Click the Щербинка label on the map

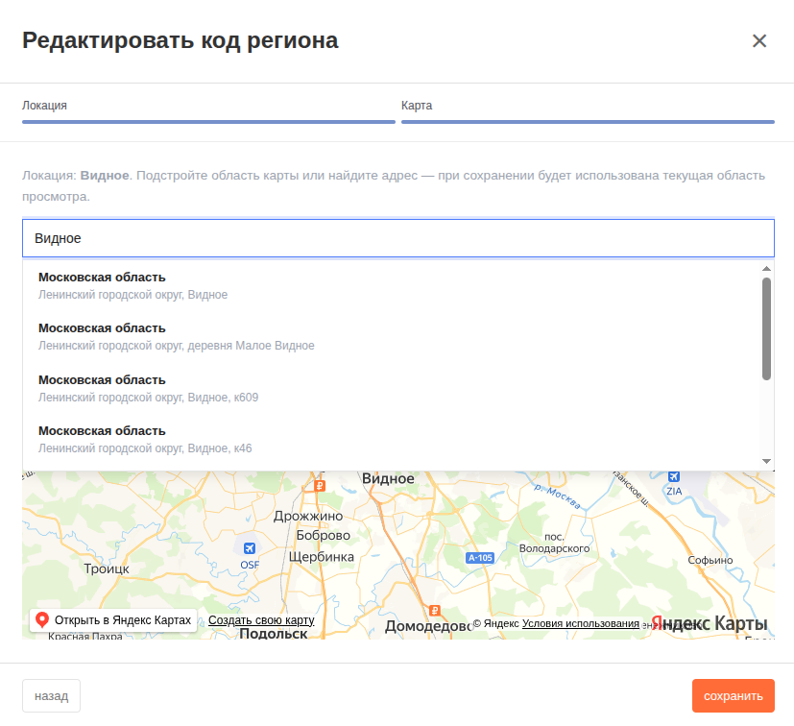click(x=321, y=557)
